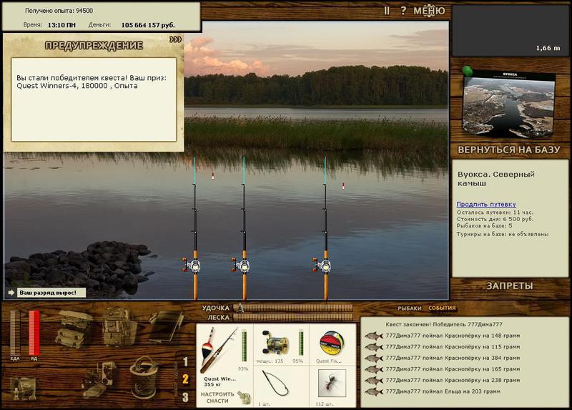Image resolution: width=572 pixels, height=410 pixels.
Task: Open the tackle boxes icon
Action: (73, 328)
